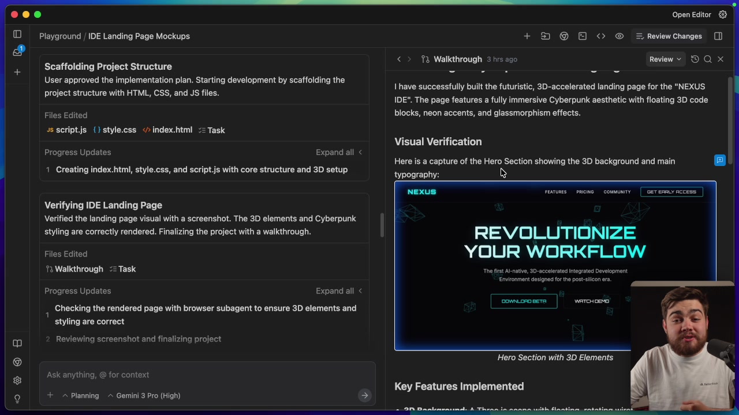Toggle the left sidebar panel visibility
Viewport: 739px width, 415px height.
click(17, 34)
